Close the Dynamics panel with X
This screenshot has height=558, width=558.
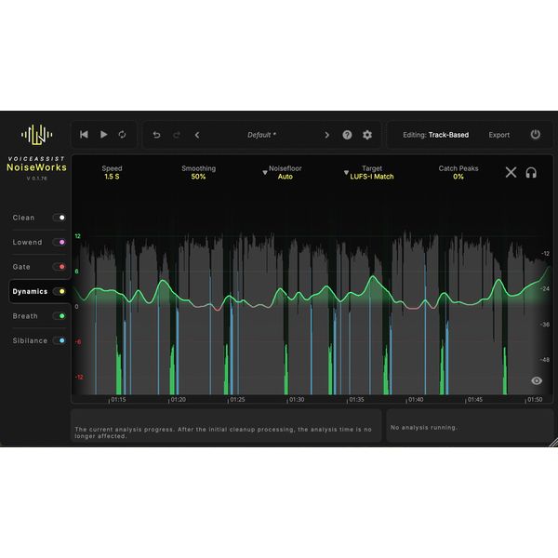[x=511, y=173]
